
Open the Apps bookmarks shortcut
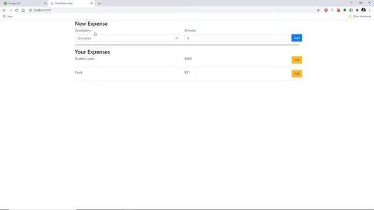tap(8, 16)
